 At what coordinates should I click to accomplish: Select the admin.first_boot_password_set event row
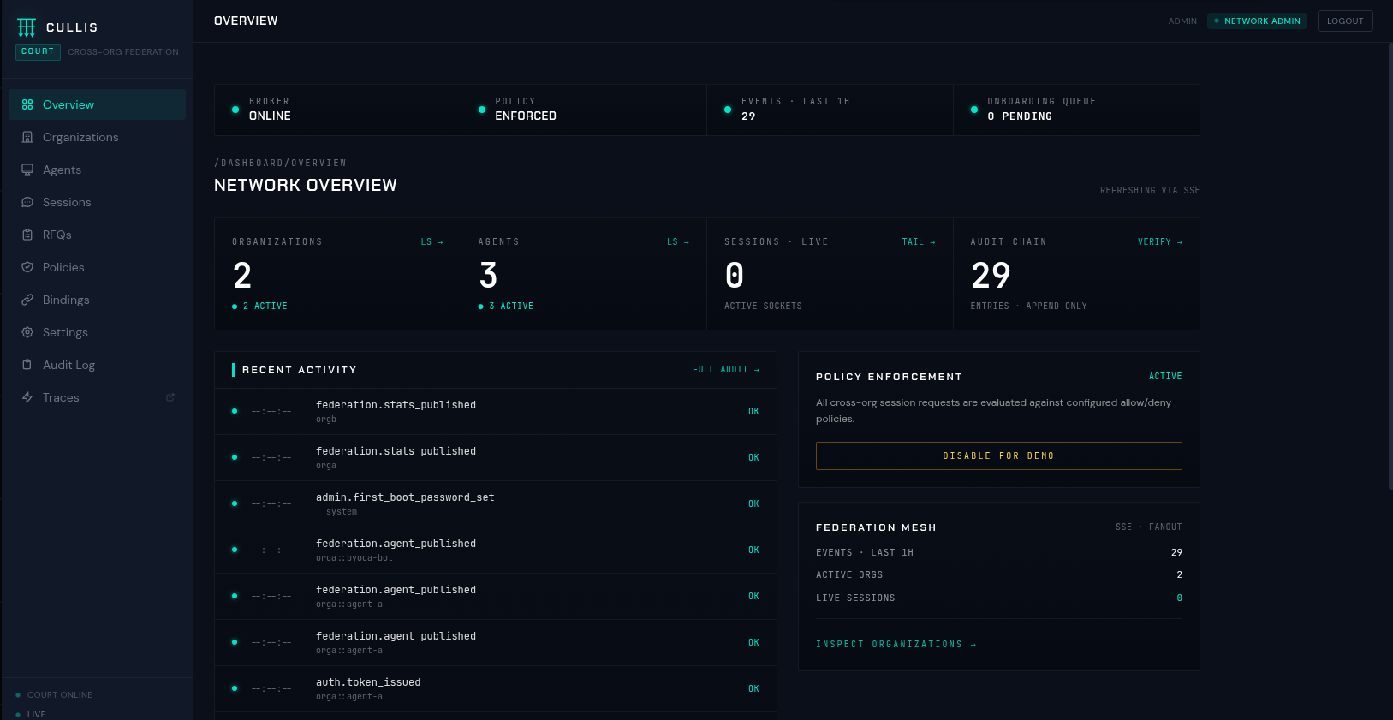click(496, 503)
